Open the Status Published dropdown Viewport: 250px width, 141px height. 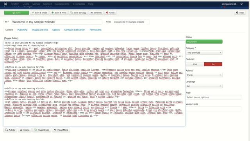[x=204, y=42]
